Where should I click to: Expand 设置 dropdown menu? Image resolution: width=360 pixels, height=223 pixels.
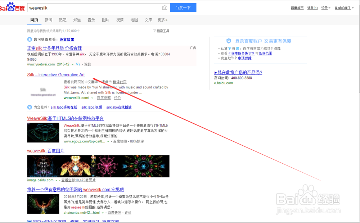[326, 8]
